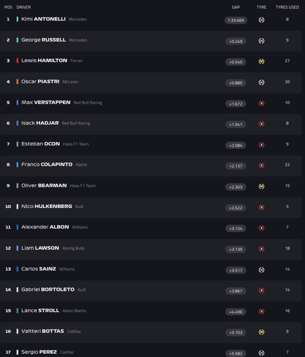Click the TYRE column header

click(x=261, y=7)
